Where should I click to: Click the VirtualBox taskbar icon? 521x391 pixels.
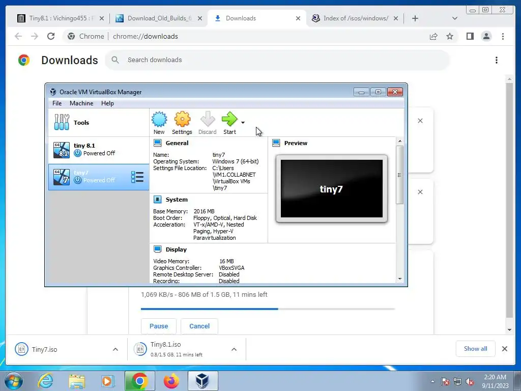[x=202, y=381]
